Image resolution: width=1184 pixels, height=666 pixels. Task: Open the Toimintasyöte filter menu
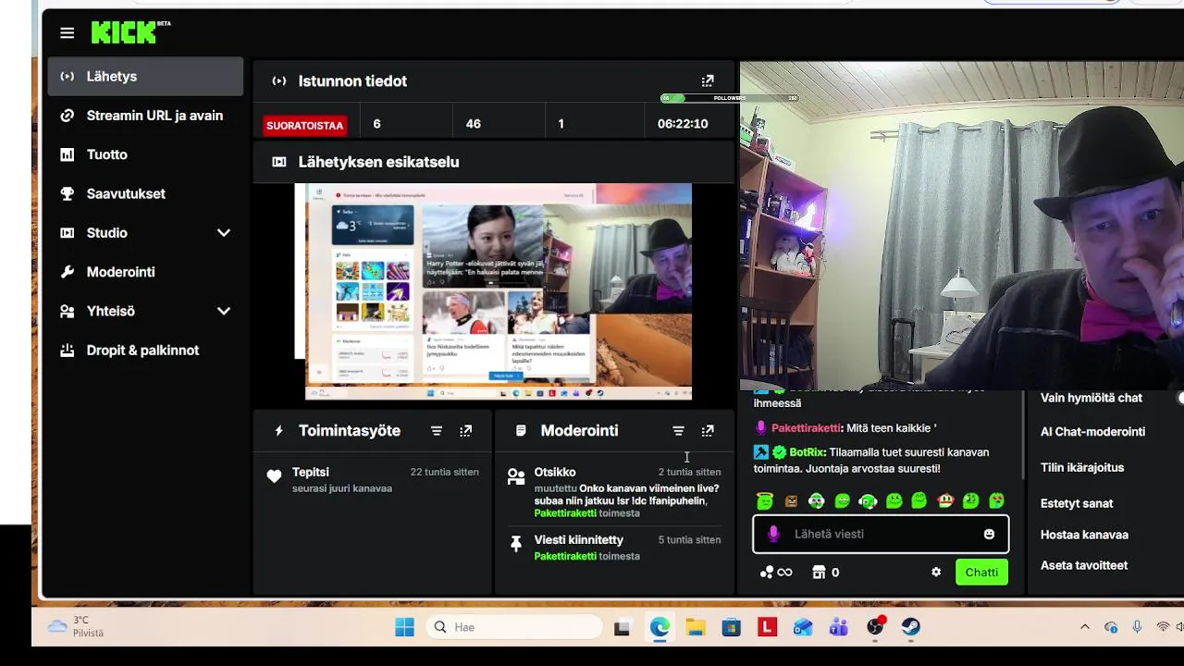point(437,431)
